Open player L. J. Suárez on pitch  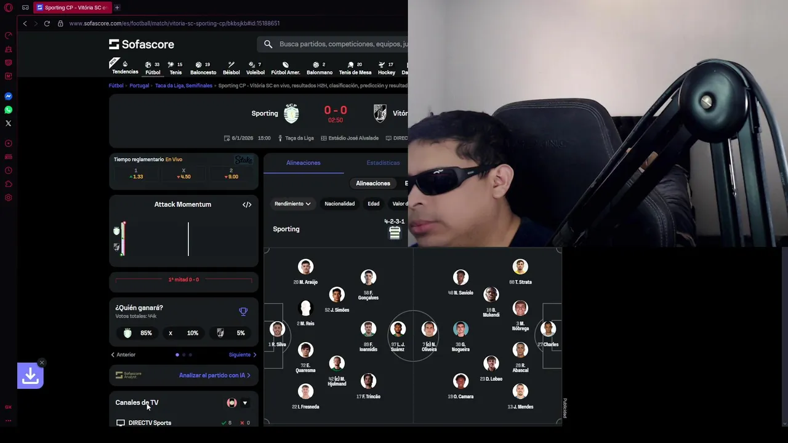tap(398, 337)
